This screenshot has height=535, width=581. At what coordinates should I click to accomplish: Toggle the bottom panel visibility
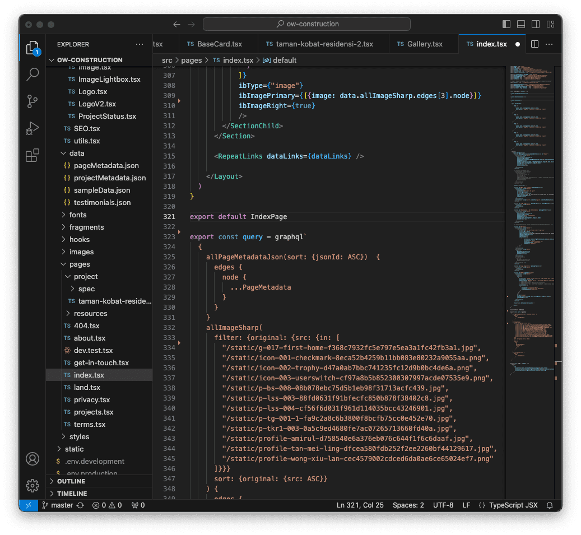pos(520,24)
